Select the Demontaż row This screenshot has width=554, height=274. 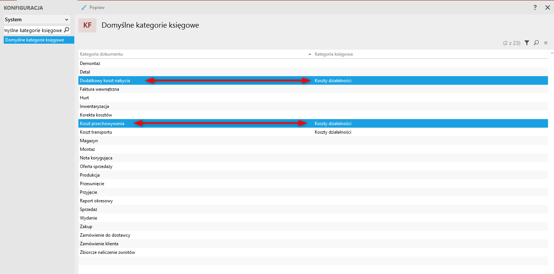(x=313, y=63)
